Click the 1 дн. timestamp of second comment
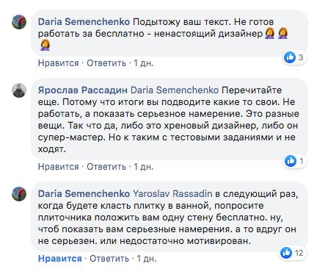 pyautogui.click(x=143, y=167)
